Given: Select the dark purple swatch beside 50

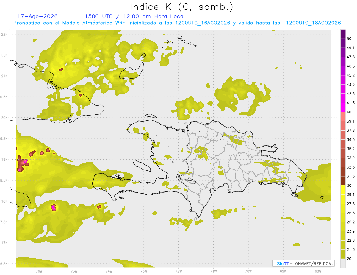Looking at the screenshot, I should [343, 34].
